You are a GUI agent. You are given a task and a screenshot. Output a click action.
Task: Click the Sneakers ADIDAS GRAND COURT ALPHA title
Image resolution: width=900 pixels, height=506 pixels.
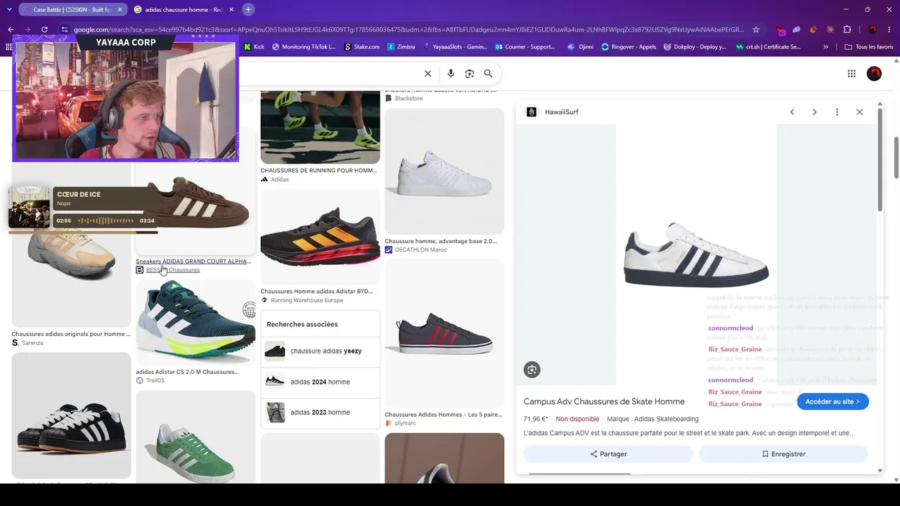pos(193,261)
